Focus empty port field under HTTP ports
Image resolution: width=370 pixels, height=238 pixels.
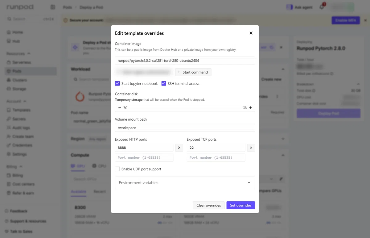144,157
